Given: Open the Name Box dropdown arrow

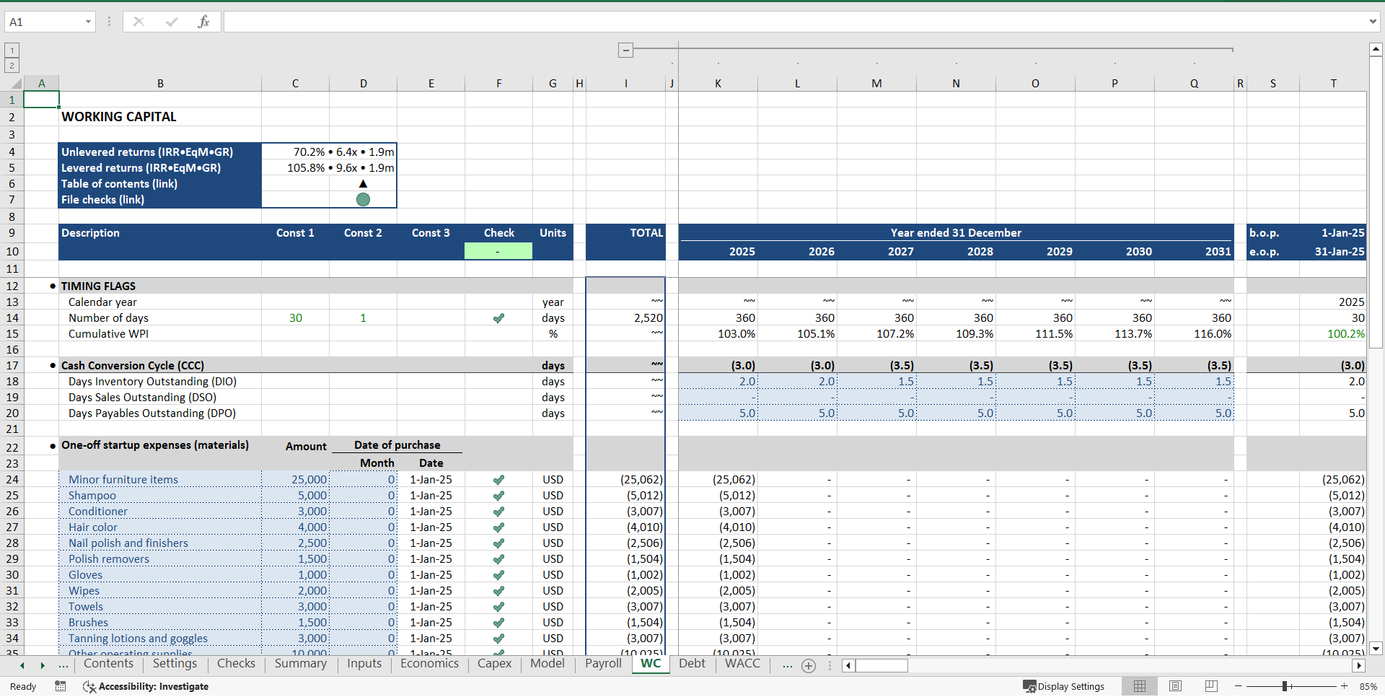Looking at the screenshot, I should (88, 22).
